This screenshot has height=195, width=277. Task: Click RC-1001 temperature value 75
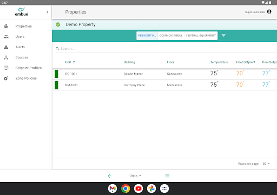pos(214,73)
